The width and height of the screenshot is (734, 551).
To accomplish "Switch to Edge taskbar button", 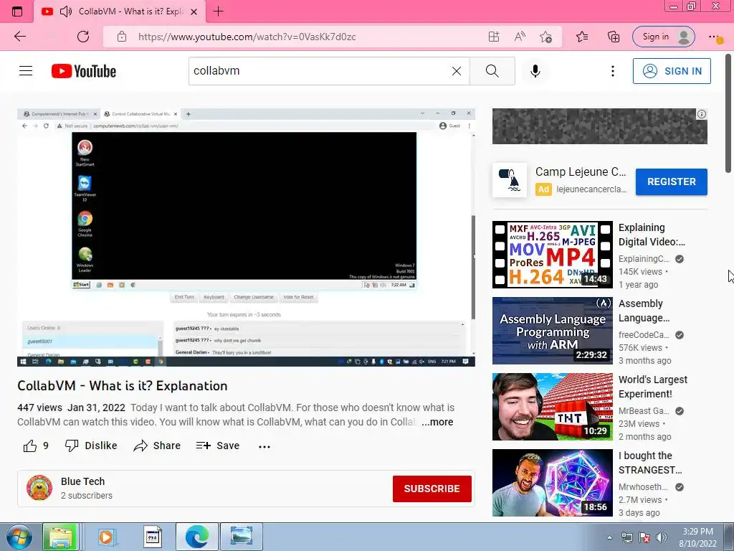I will coord(196,537).
